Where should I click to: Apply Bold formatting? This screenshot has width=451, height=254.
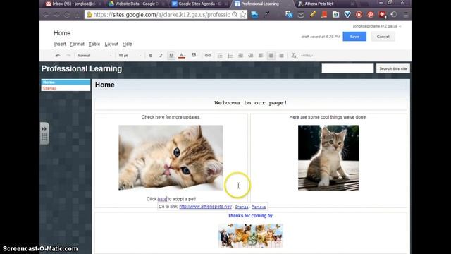coord(150,56)
